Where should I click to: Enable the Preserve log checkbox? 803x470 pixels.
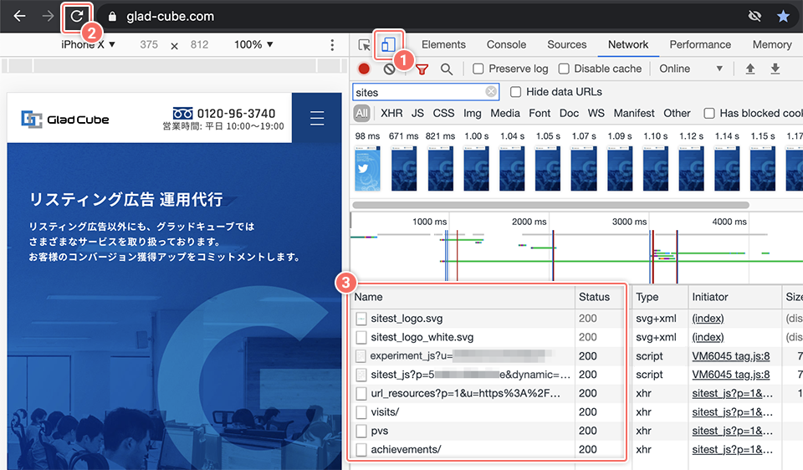click(x=478, y=69)
